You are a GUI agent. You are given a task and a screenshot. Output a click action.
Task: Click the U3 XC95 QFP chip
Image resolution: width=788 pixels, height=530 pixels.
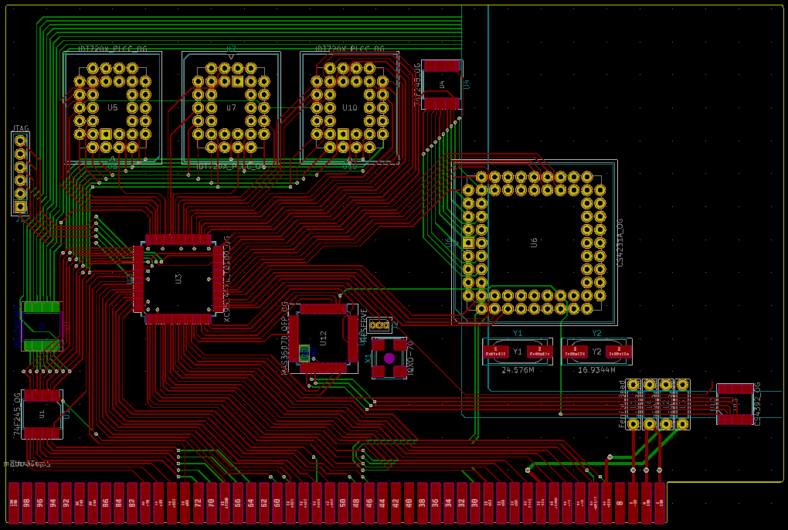(x=178, y=279)
